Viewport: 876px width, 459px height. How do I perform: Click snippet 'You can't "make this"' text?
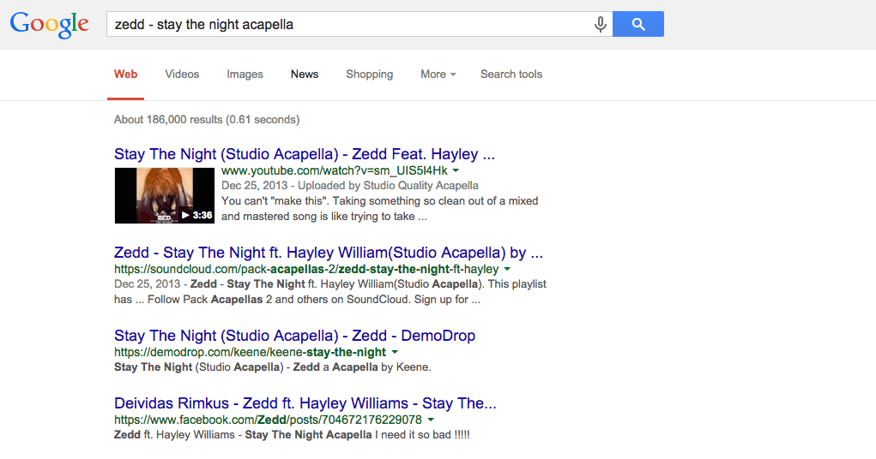(275, 201)
